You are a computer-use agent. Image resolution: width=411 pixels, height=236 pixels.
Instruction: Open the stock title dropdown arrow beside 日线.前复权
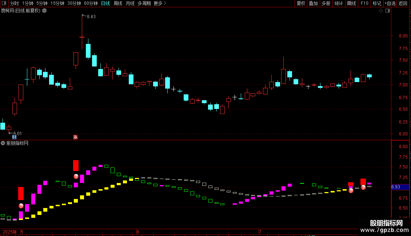(x=45, y=11)
